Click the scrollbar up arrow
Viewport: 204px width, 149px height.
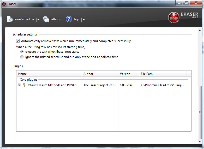[200, 30]
